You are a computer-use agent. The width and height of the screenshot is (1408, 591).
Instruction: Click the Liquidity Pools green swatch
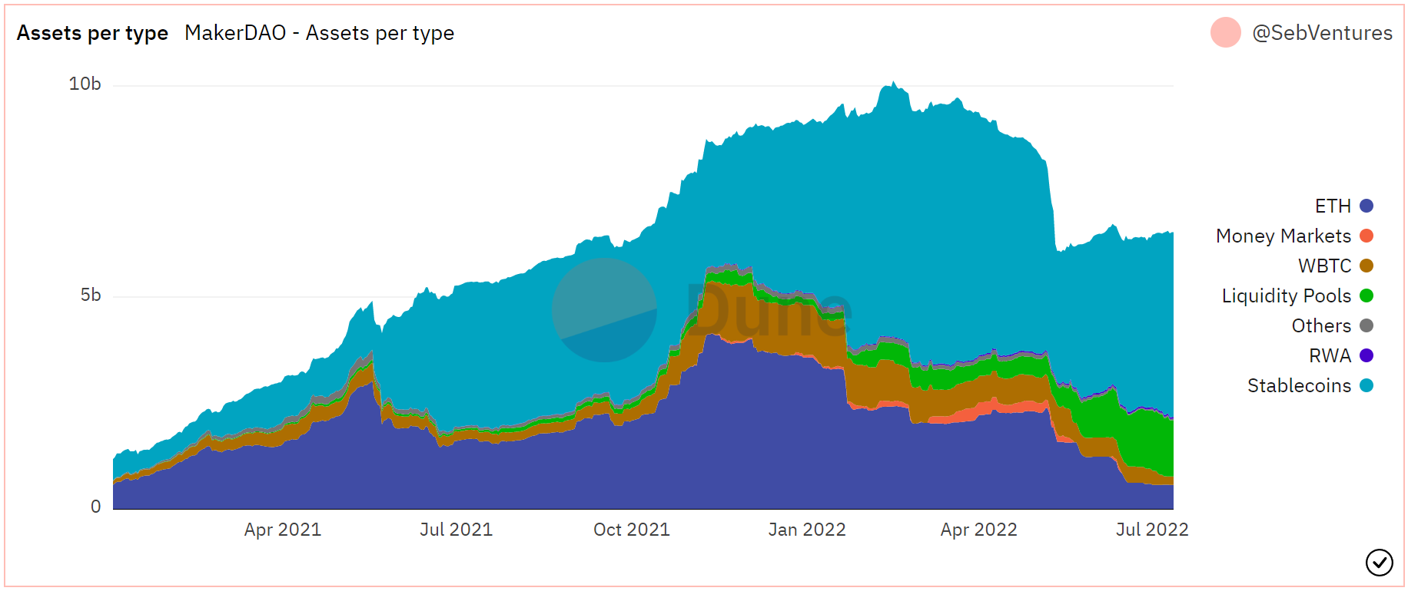pyautogui.click(x=1366, y=296)
